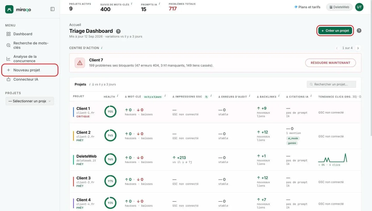Click the gemini tag in the Client 2 row
This screenshot has width=372, height=211.
pyautogui.click(x=292, y=143)
